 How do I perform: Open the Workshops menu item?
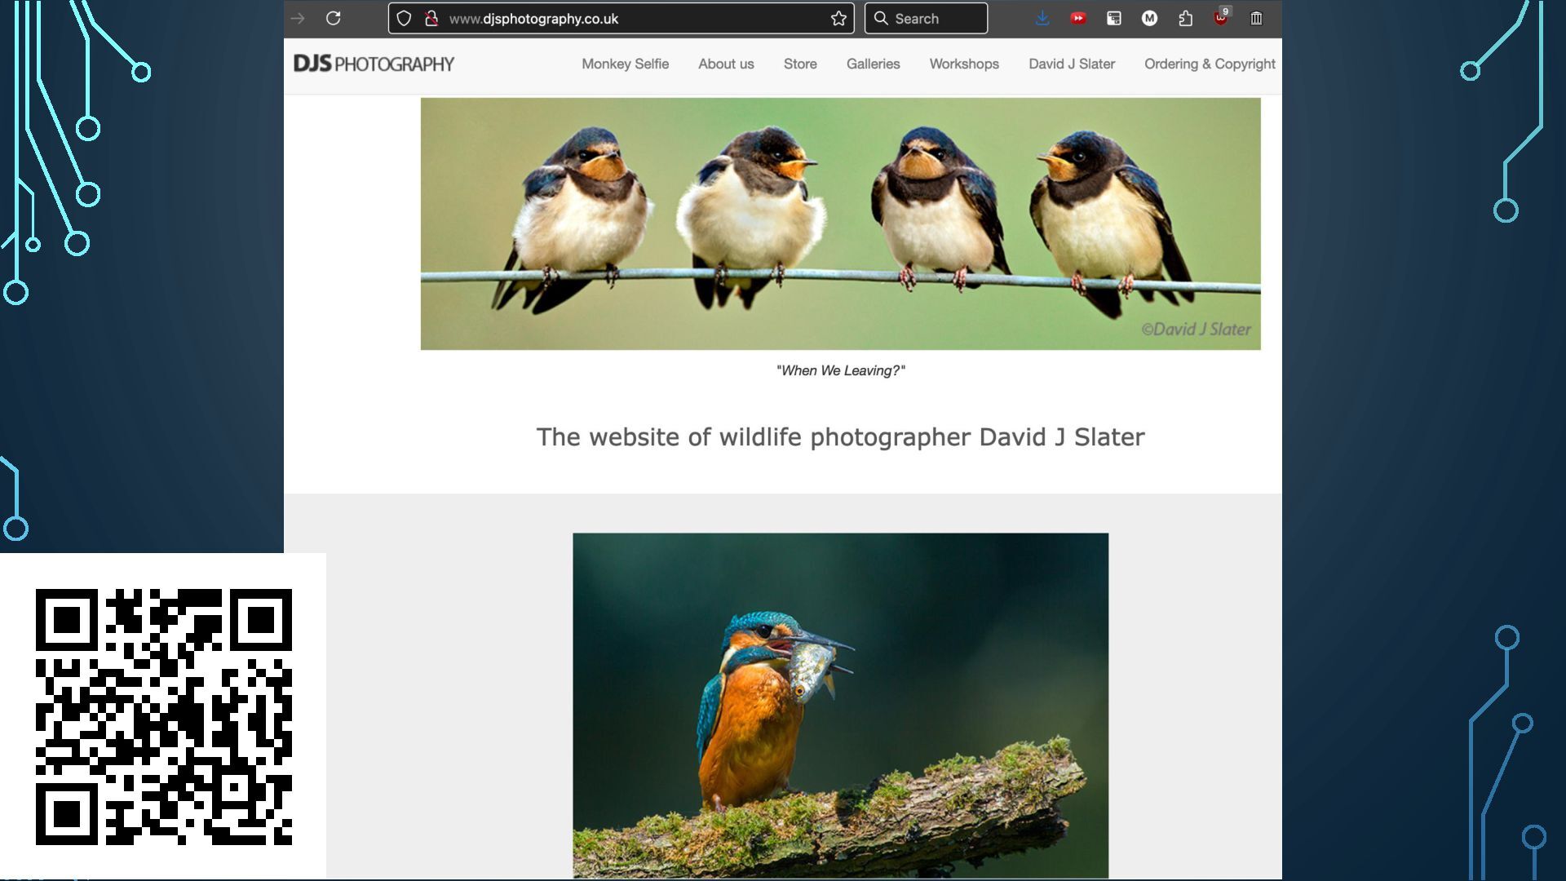coord(964,64)
